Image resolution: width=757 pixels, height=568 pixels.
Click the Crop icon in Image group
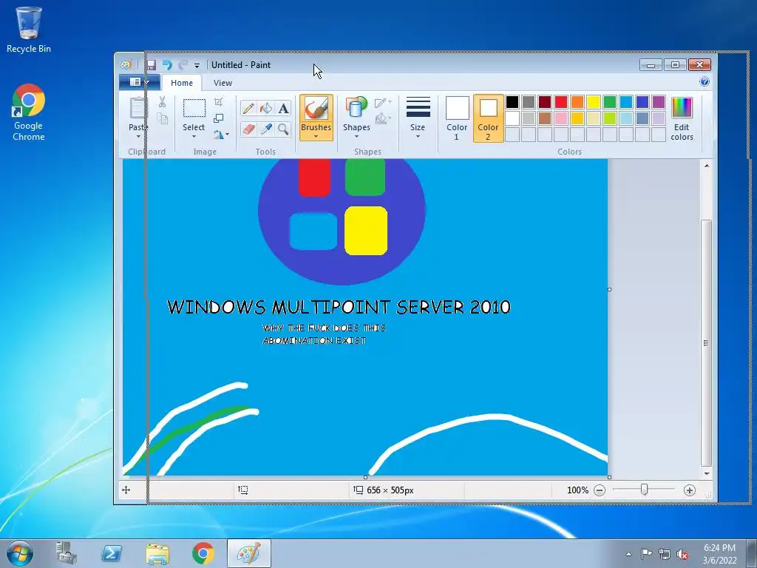218,102
